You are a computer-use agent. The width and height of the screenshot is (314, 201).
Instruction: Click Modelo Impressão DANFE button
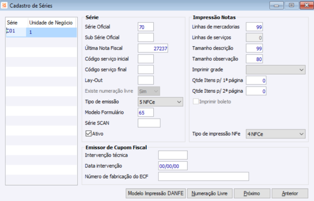pos(156,194)
